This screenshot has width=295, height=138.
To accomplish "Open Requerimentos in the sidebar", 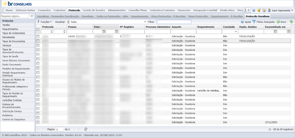I will [17, 29].
